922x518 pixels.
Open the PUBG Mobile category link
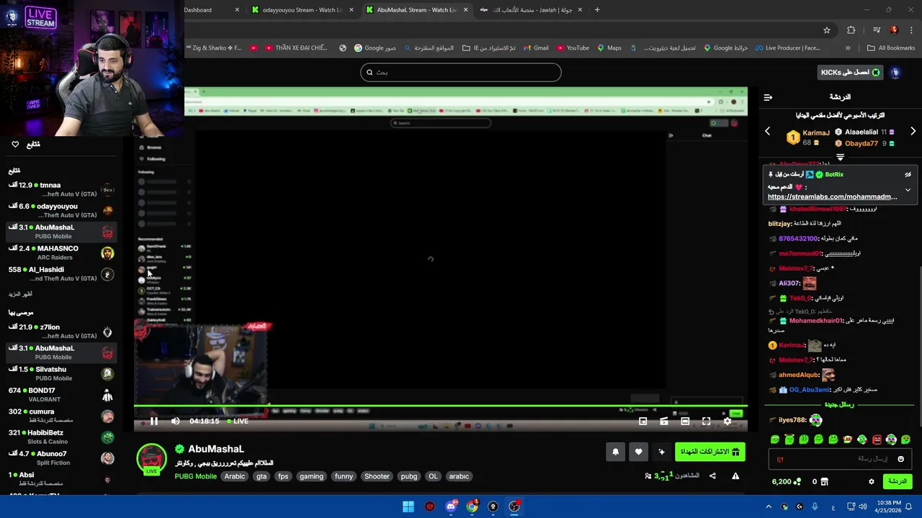pyautogui.click(x=195, y=476)
